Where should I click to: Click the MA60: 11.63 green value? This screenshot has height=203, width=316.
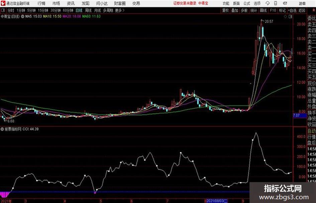pyautogui.click(x=91, y=16)
